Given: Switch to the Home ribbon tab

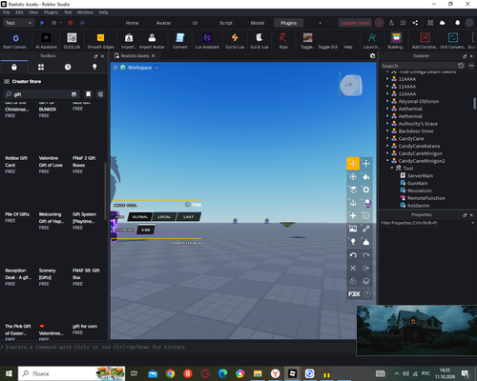Looking at the screenshot, I should coord(132,23).
